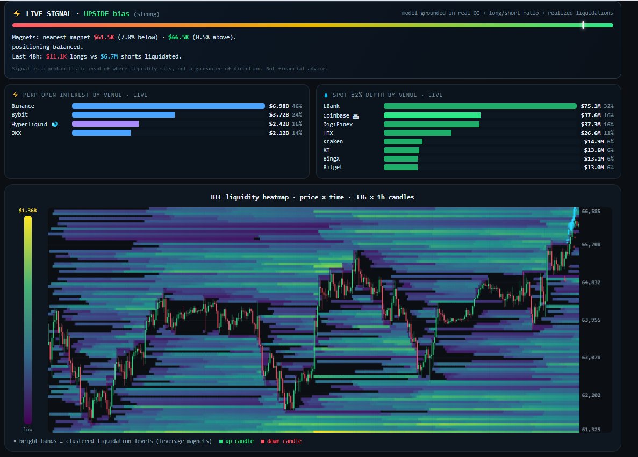
Task: Click the Kraken spot depth bar
Action: coord(403,141)
